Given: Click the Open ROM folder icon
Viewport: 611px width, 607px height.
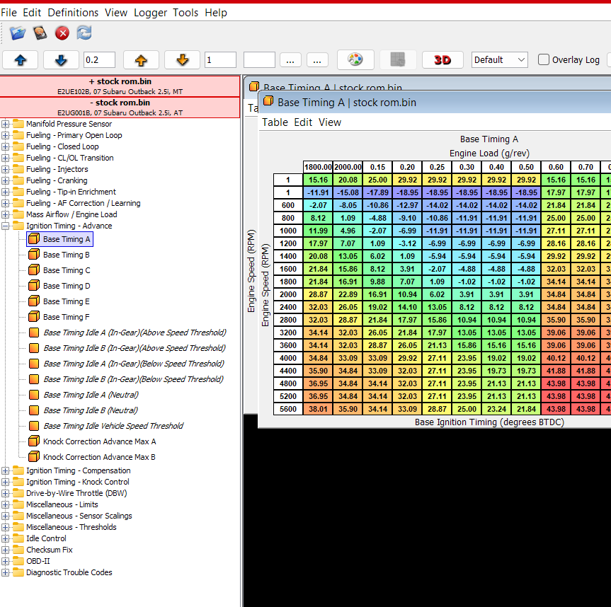Looking at the screenshot, I should (18, 33).
